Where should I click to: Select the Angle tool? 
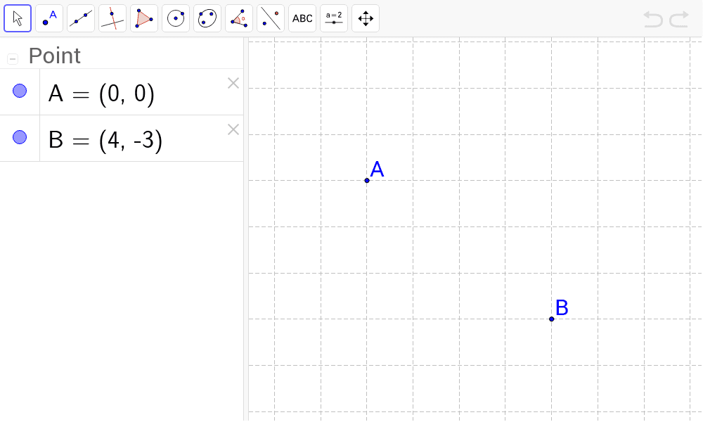click(239, 18)
